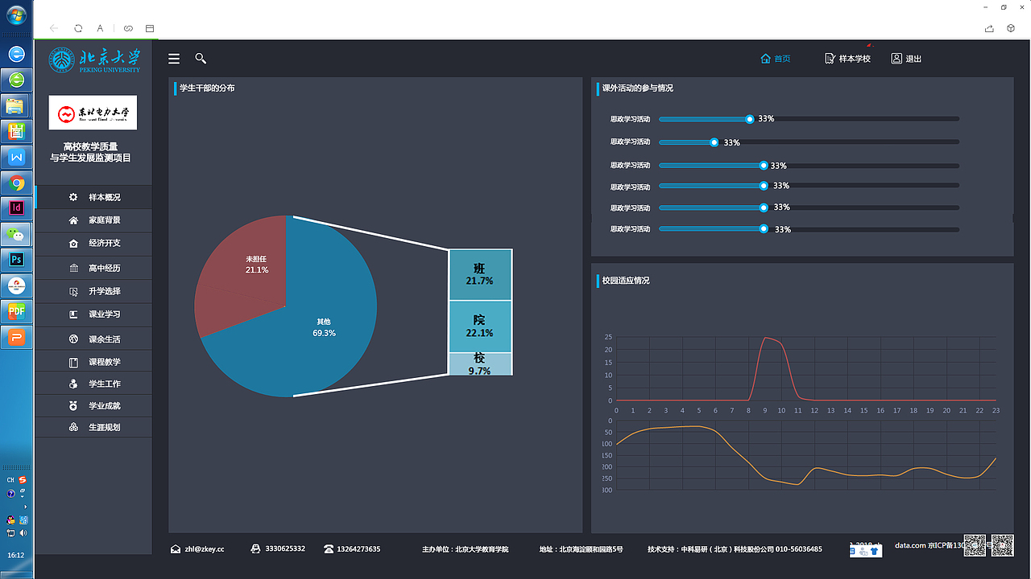
Task: Click the second 思政学习活动 slider handle
Action: (714, 142)
